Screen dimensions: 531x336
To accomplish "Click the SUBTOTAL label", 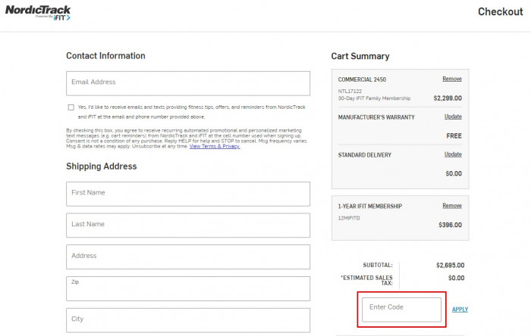I will click(x=378, y=265).
